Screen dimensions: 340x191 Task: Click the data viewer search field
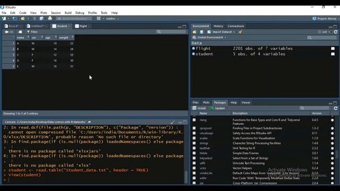coord(171,32)
